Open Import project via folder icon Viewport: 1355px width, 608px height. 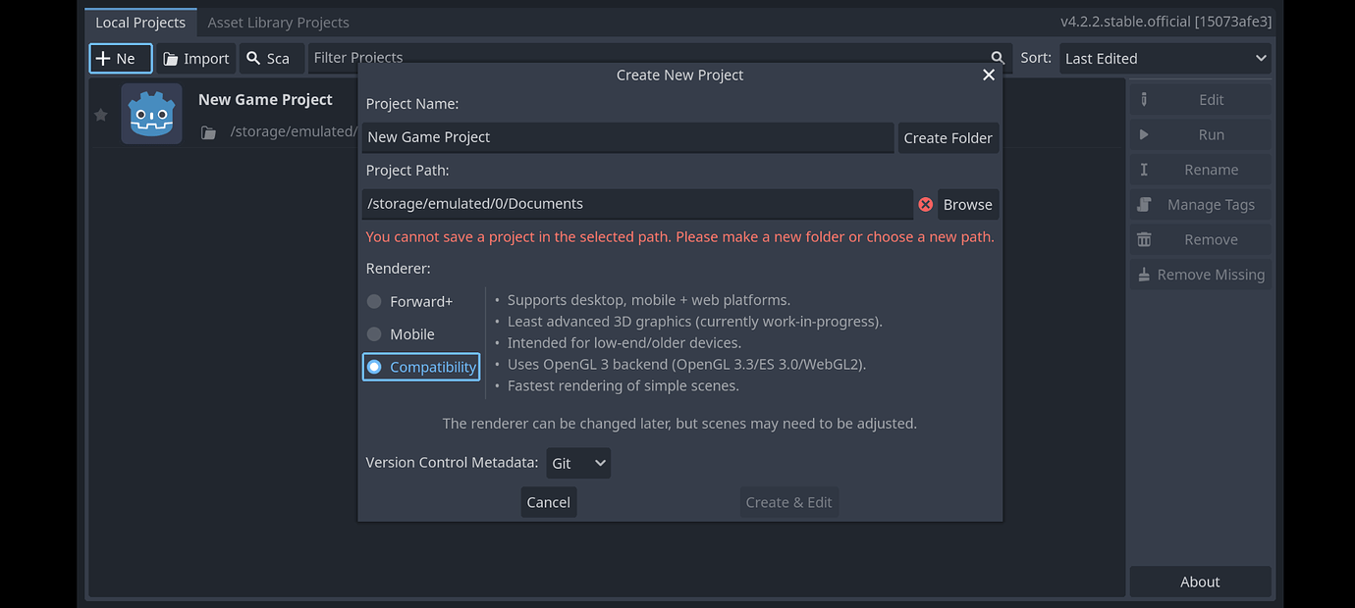point(196,59)
